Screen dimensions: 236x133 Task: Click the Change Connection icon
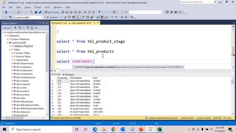pos(10,17)
